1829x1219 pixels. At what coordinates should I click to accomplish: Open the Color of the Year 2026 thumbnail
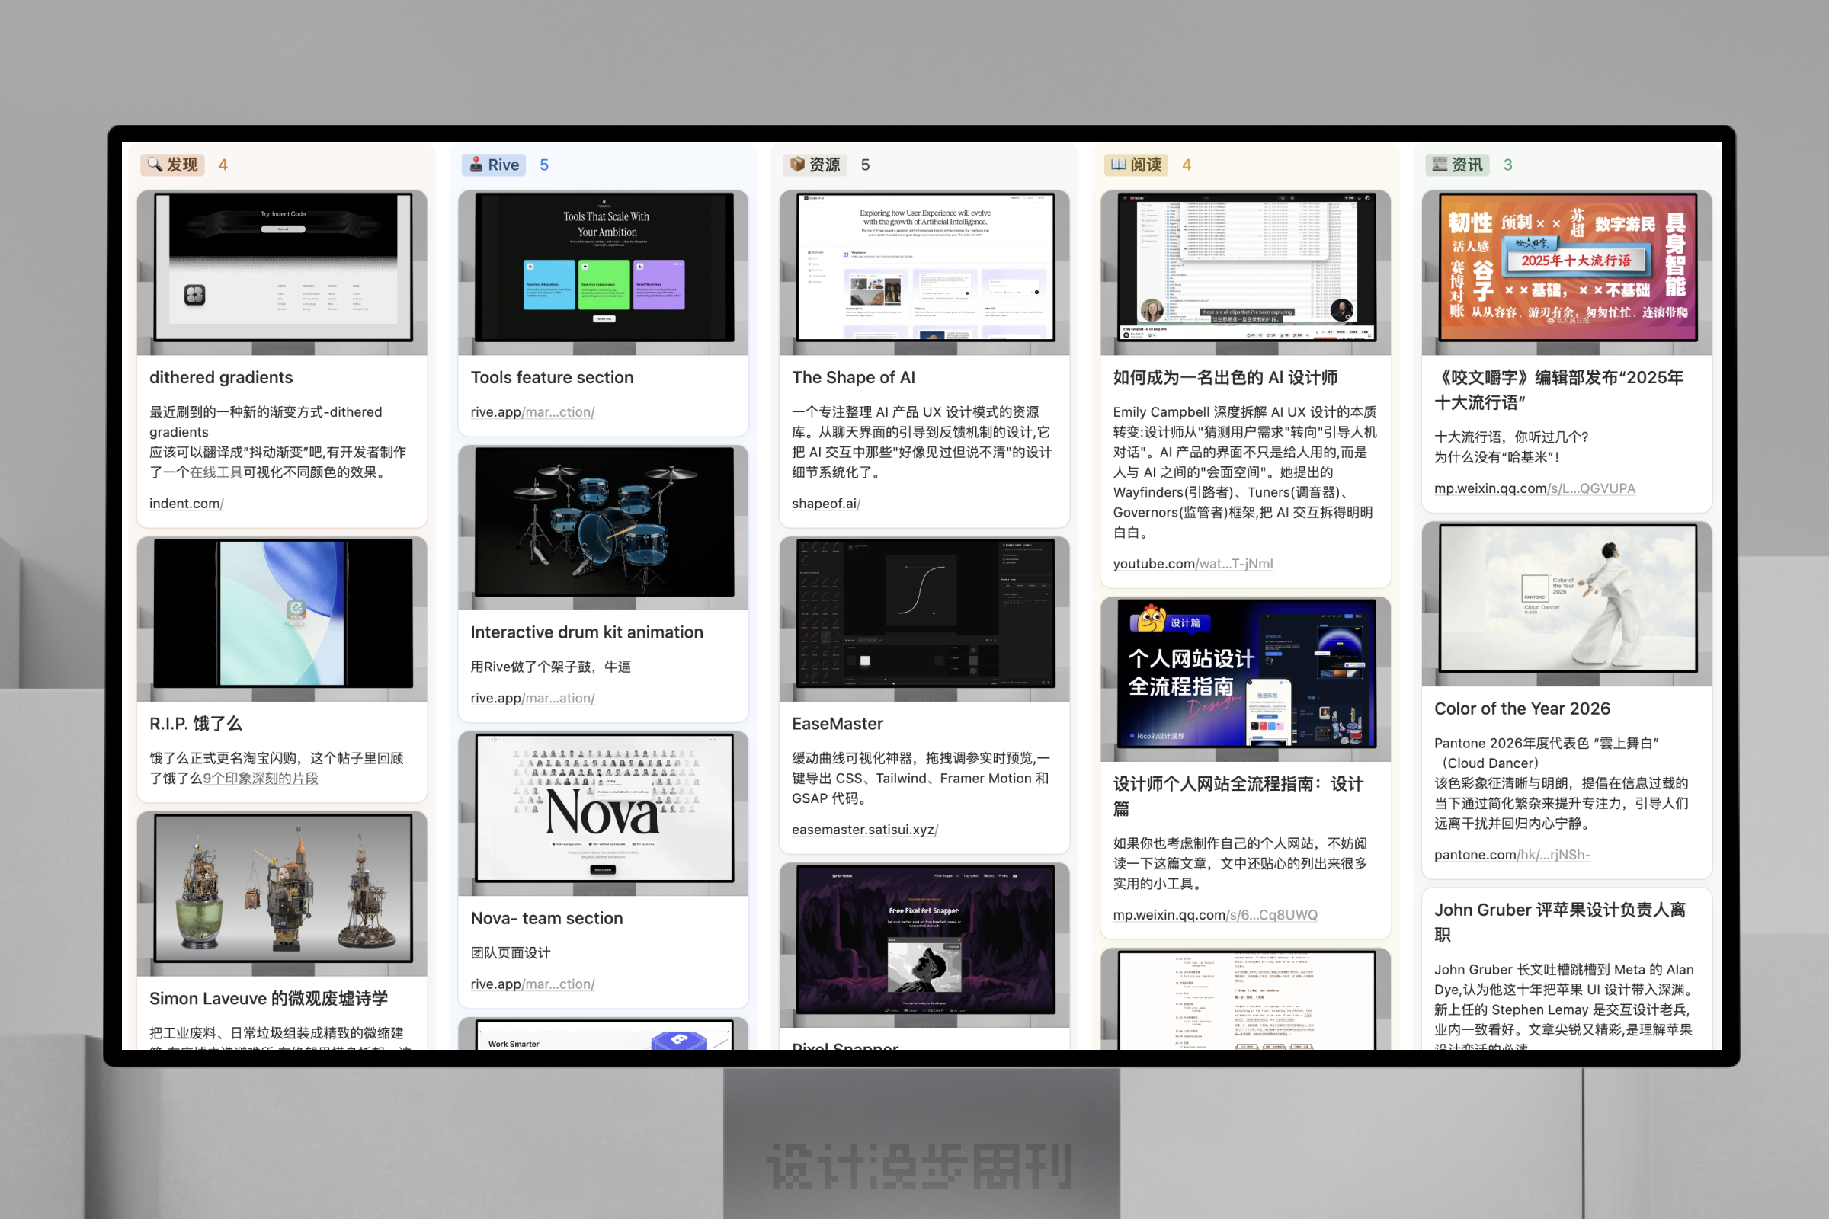click(x=1567, y=599)
